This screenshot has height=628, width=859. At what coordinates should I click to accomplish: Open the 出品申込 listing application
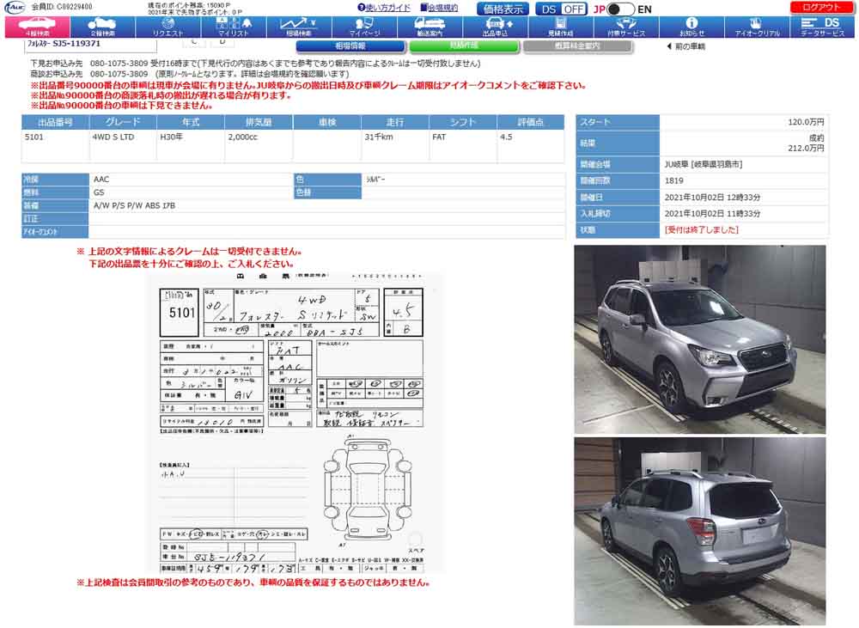pos(496,27)
